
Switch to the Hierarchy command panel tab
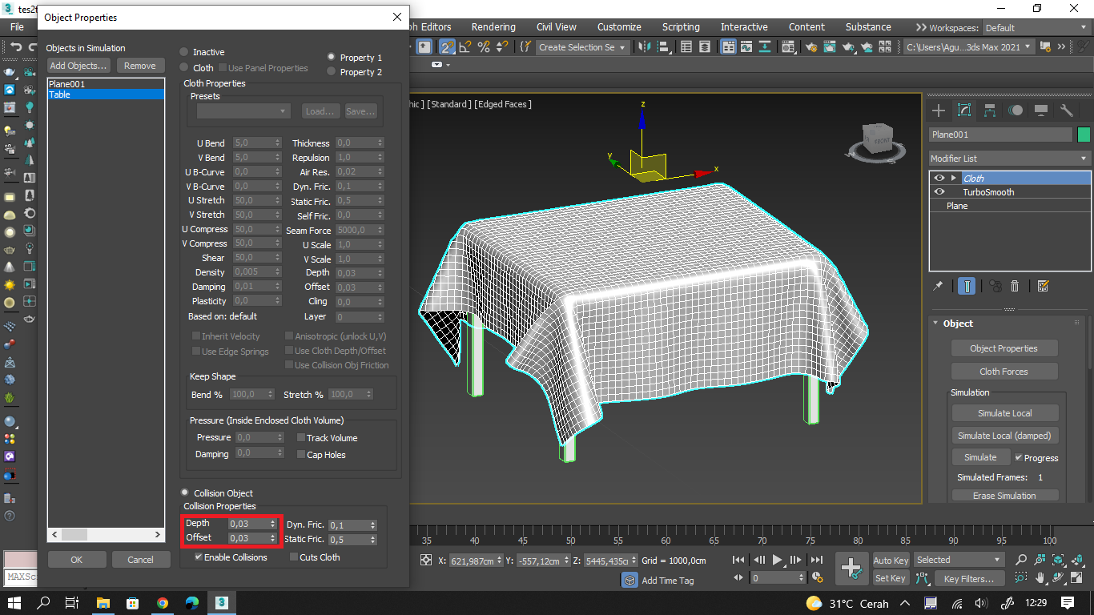[990, 110]
